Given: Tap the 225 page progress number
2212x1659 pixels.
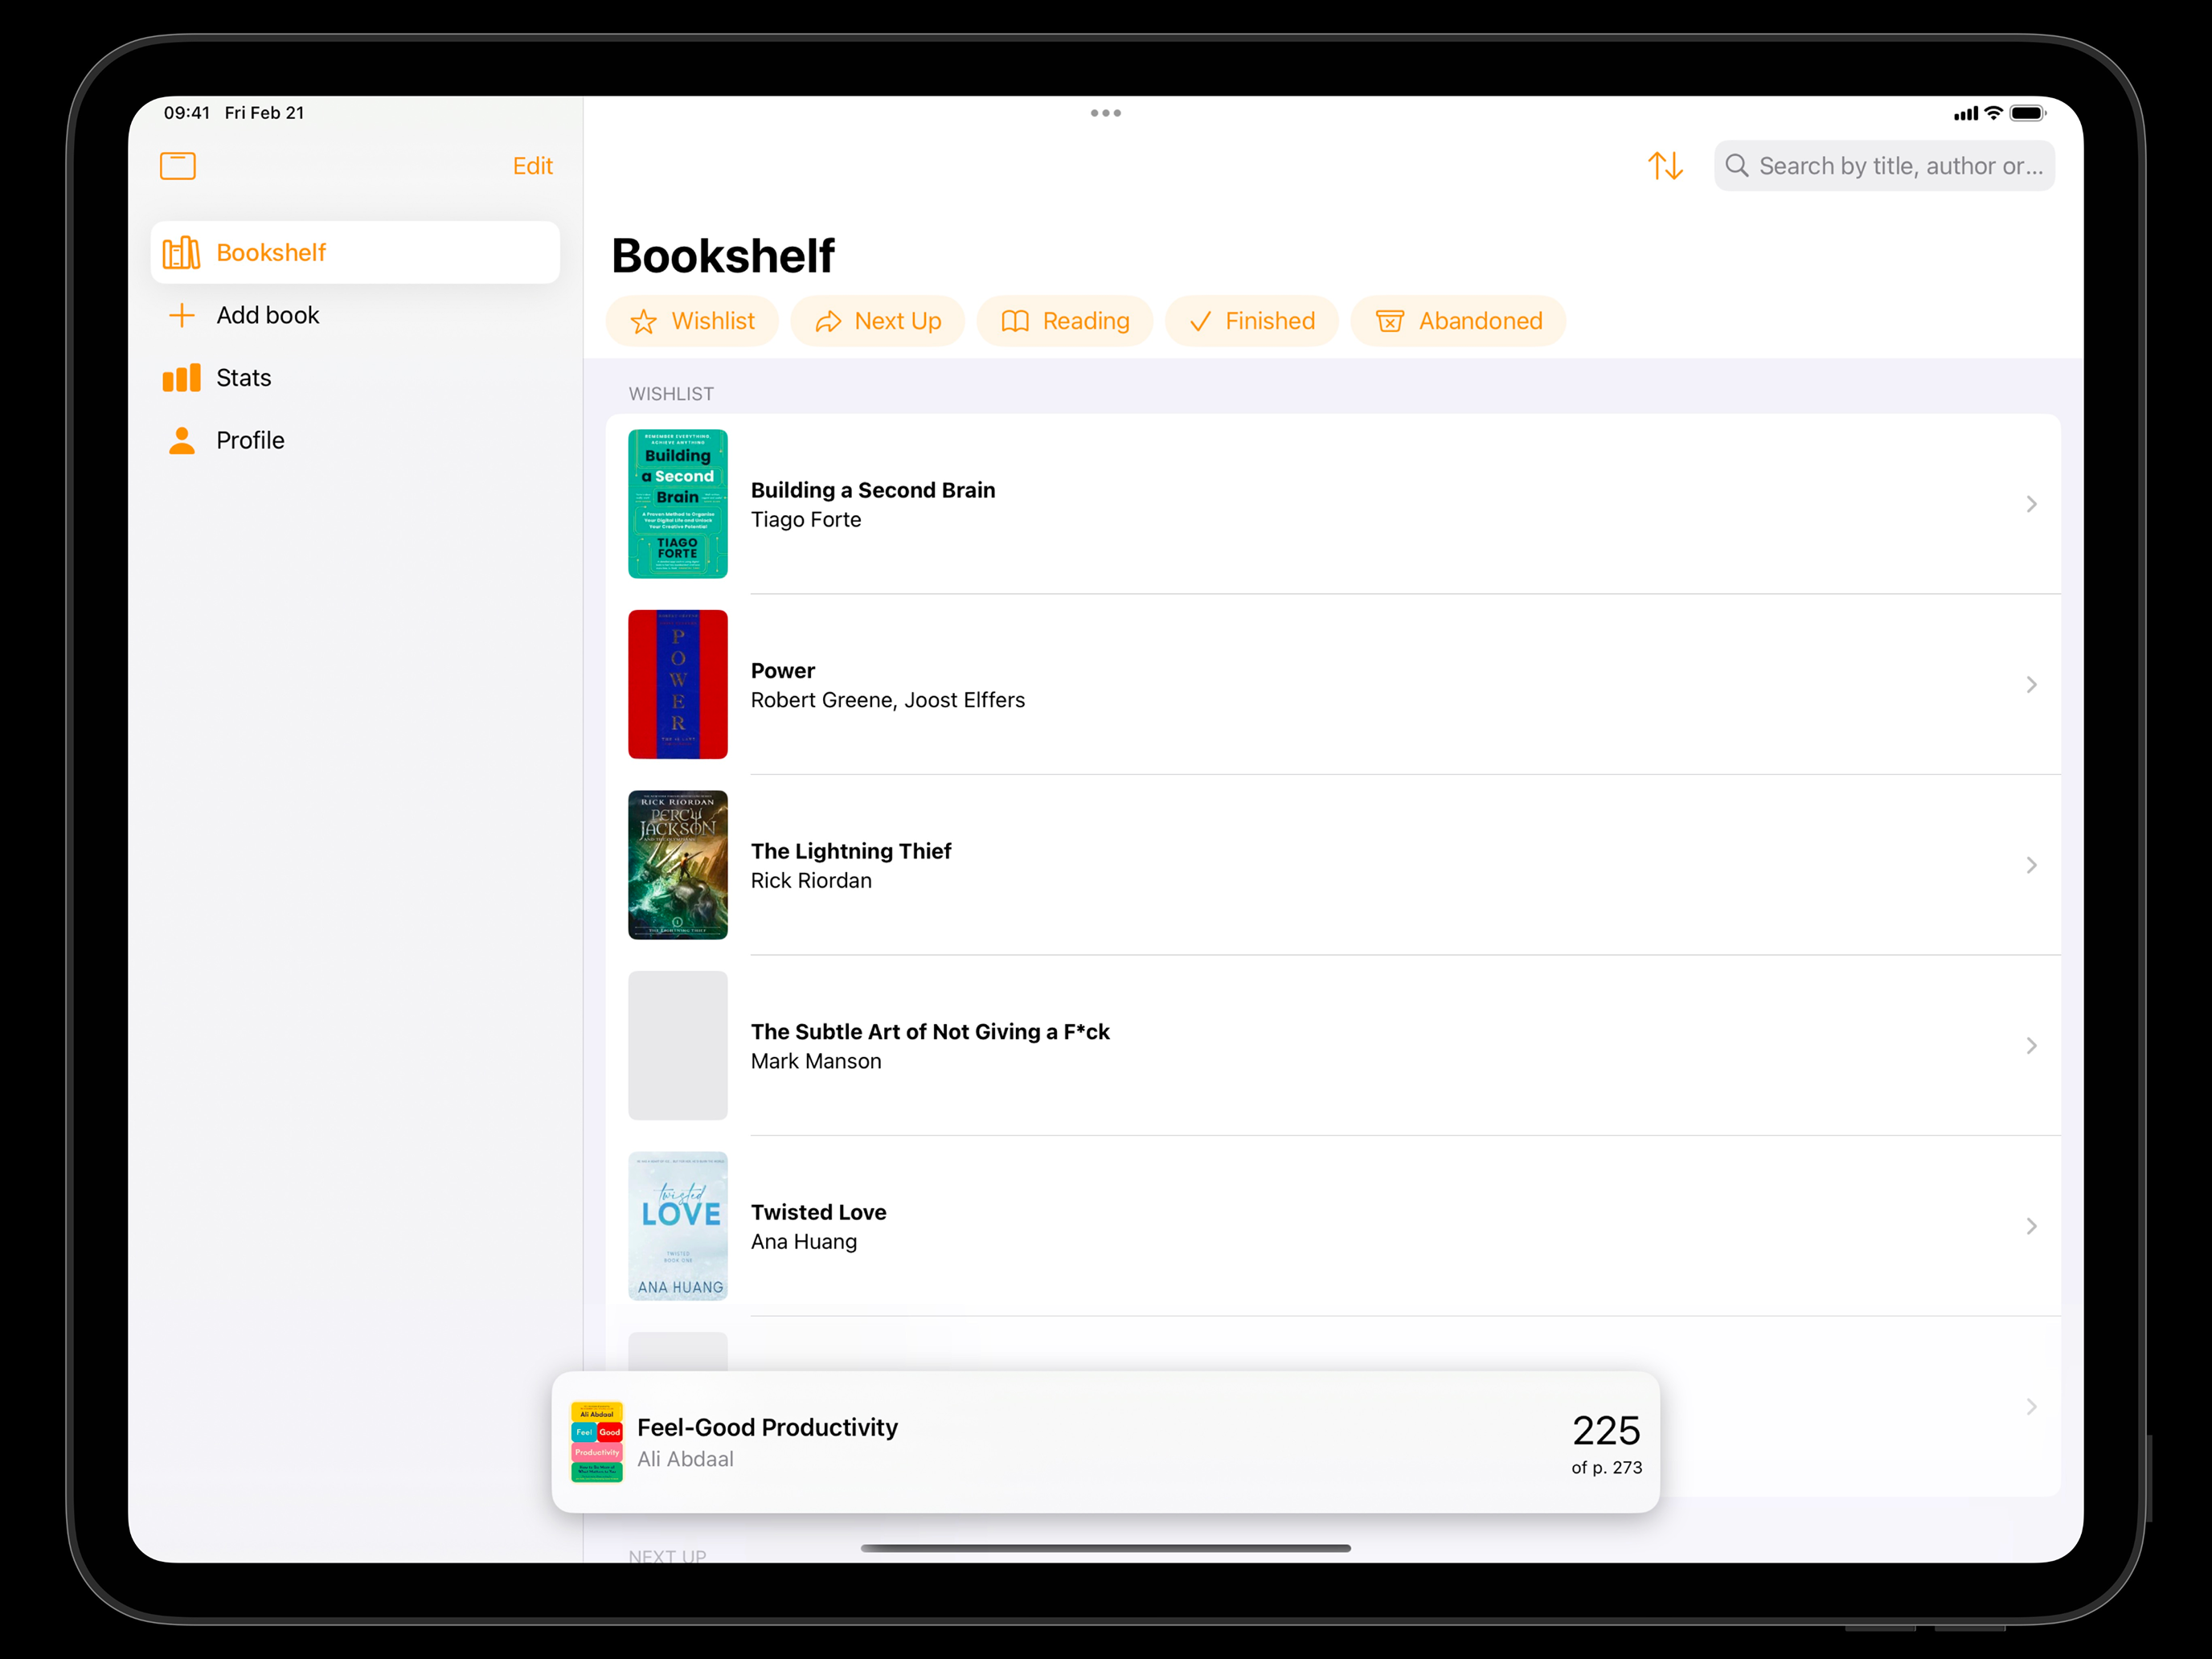Looking at the screenshot, I should [x=1606, y=1430].
